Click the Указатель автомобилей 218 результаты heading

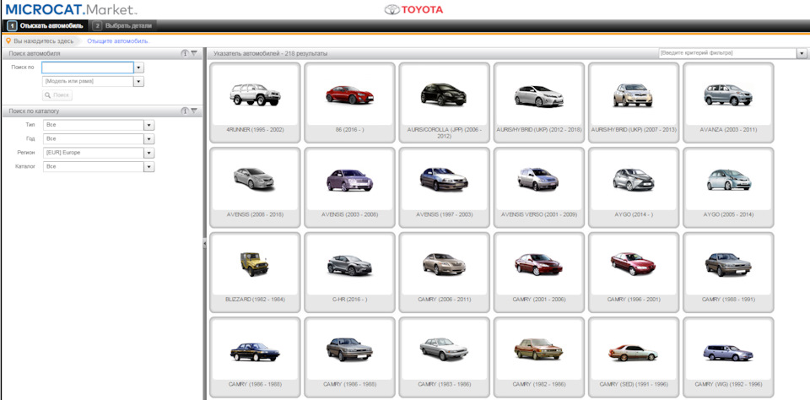270,53
